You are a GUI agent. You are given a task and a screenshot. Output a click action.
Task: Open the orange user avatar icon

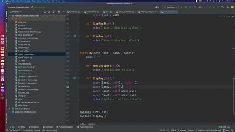pyautogui.click(x=232, y=7)
